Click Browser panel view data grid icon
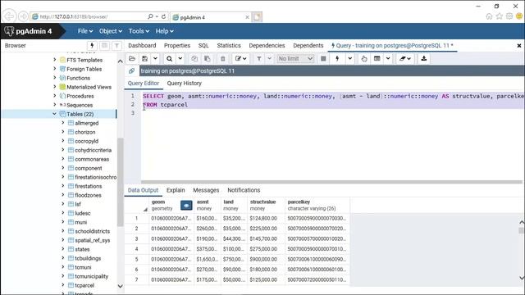Viewport: 525px width, 295px height. click(x=104, y=46)
